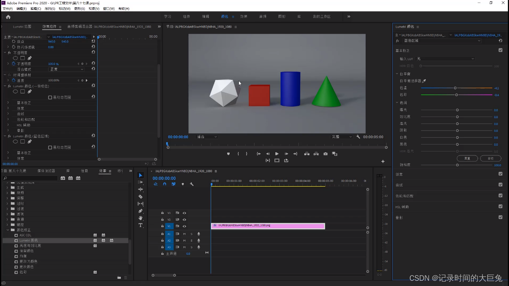Select the Type (T) tool
Viewport: 509px width, 286px height.
point(140,226)
